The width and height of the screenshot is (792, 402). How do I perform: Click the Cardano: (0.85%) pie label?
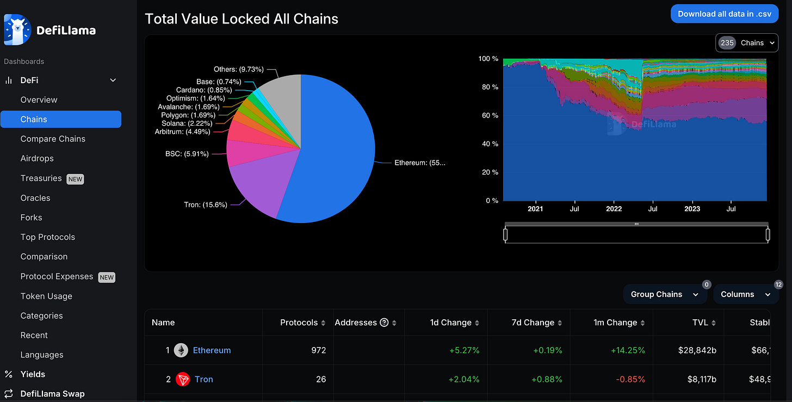[x=204, y=90]
